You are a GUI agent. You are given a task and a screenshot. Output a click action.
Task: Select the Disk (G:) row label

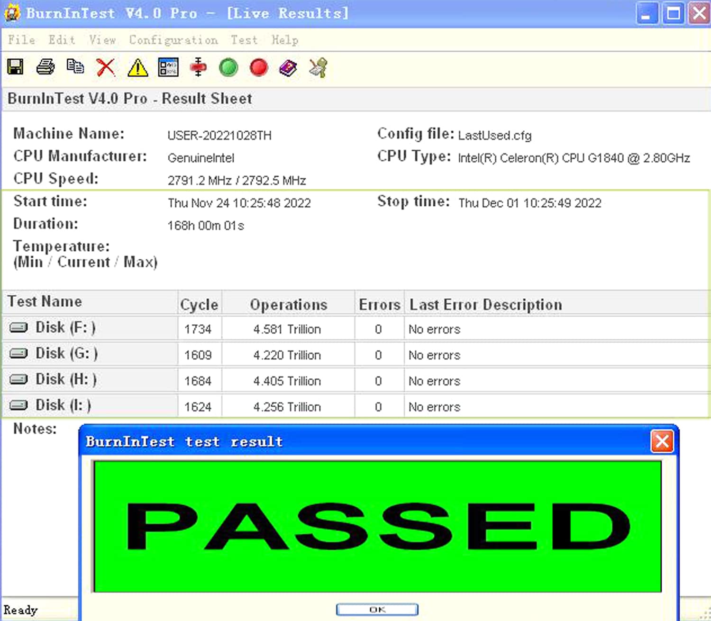click(66, 354)
